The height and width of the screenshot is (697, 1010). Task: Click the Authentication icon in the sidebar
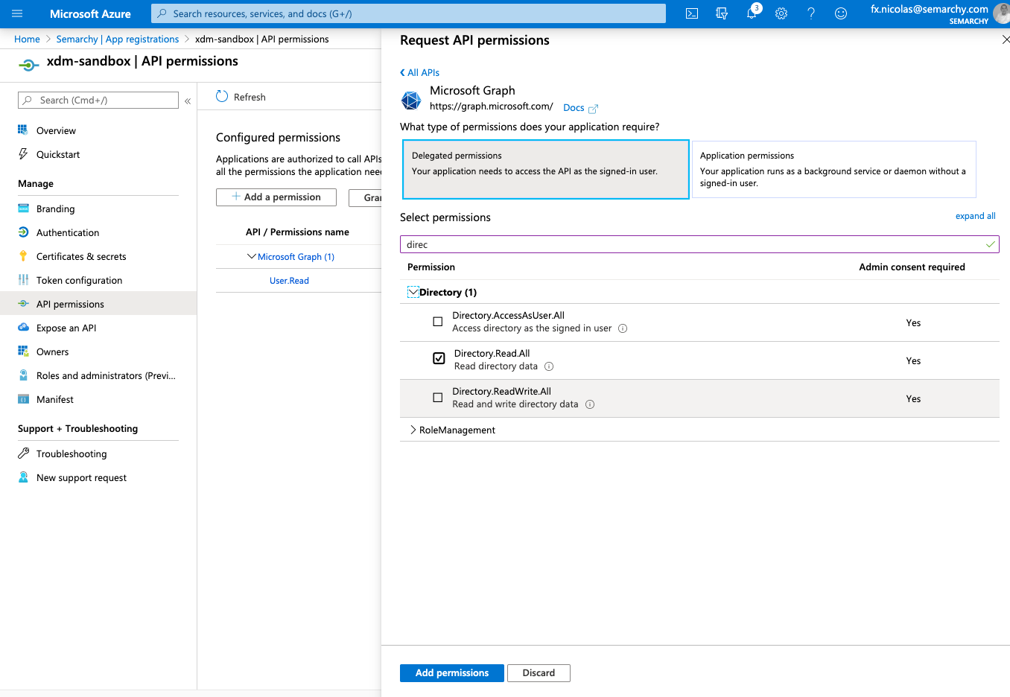pyautogui.click(x=23, y=232)
